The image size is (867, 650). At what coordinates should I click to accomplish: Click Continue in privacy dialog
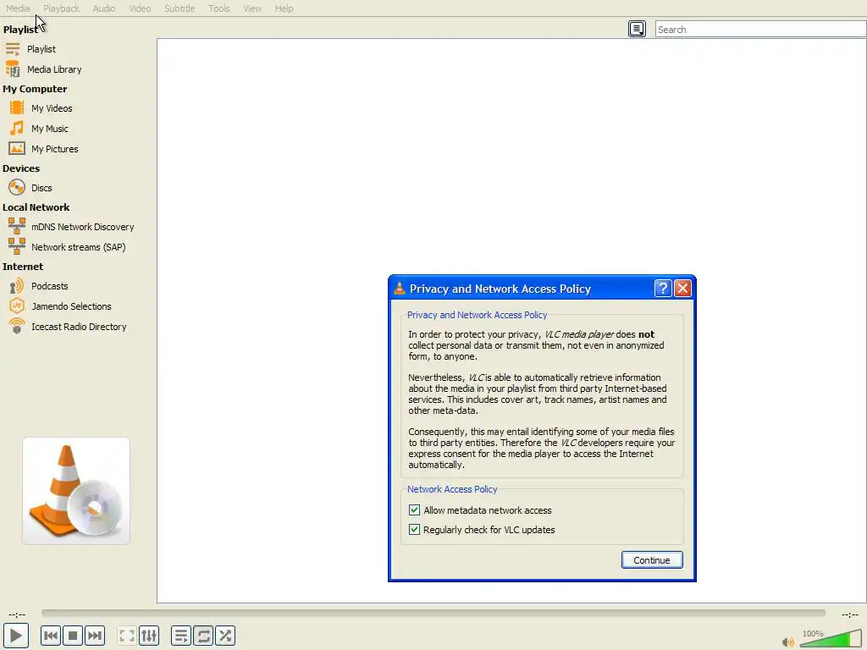click(x=652, y=560)
